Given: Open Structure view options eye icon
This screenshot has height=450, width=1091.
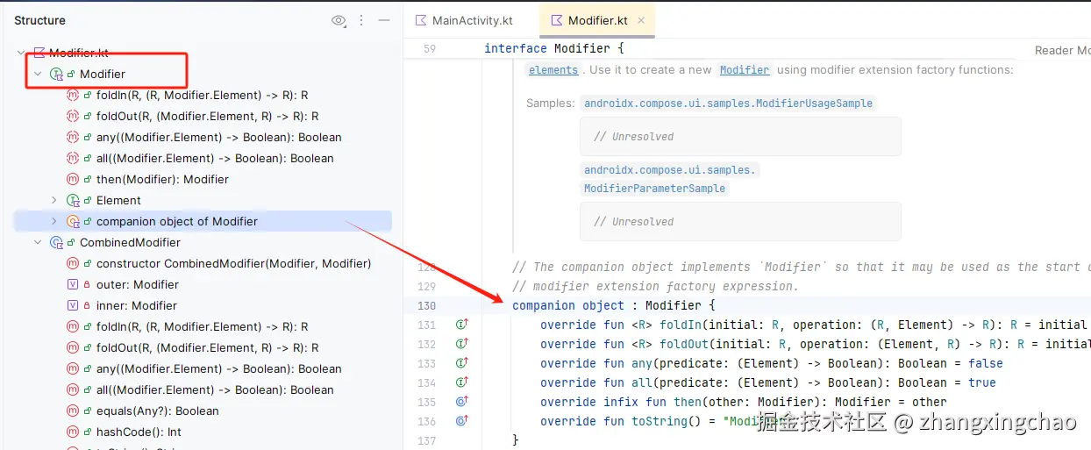Looking at the screenshot, I should 339,20.
